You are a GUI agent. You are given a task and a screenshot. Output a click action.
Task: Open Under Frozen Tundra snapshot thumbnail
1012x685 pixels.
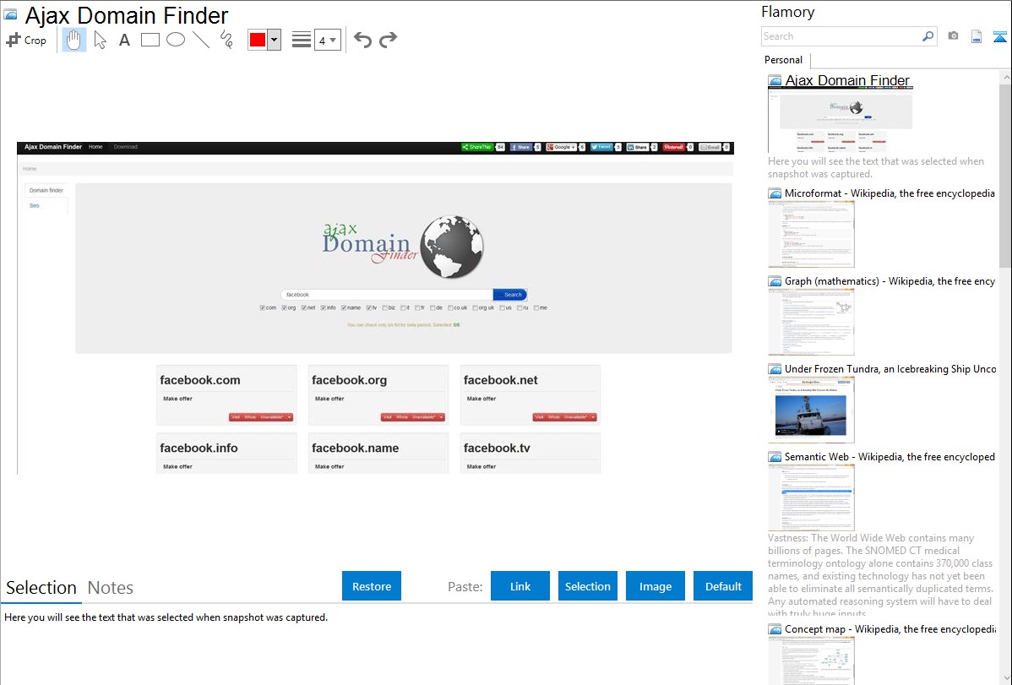pos(811,410)
